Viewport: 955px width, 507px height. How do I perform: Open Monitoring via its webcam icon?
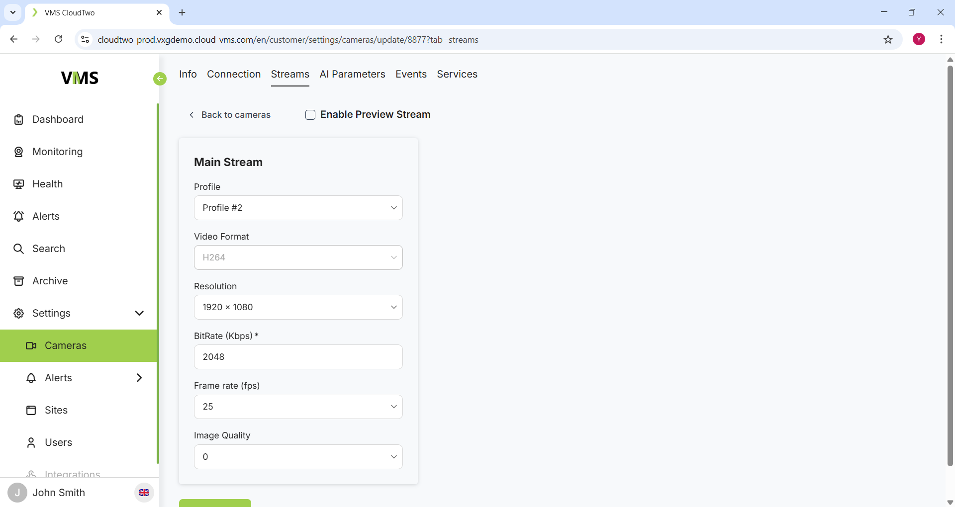[x=18, y=152]
